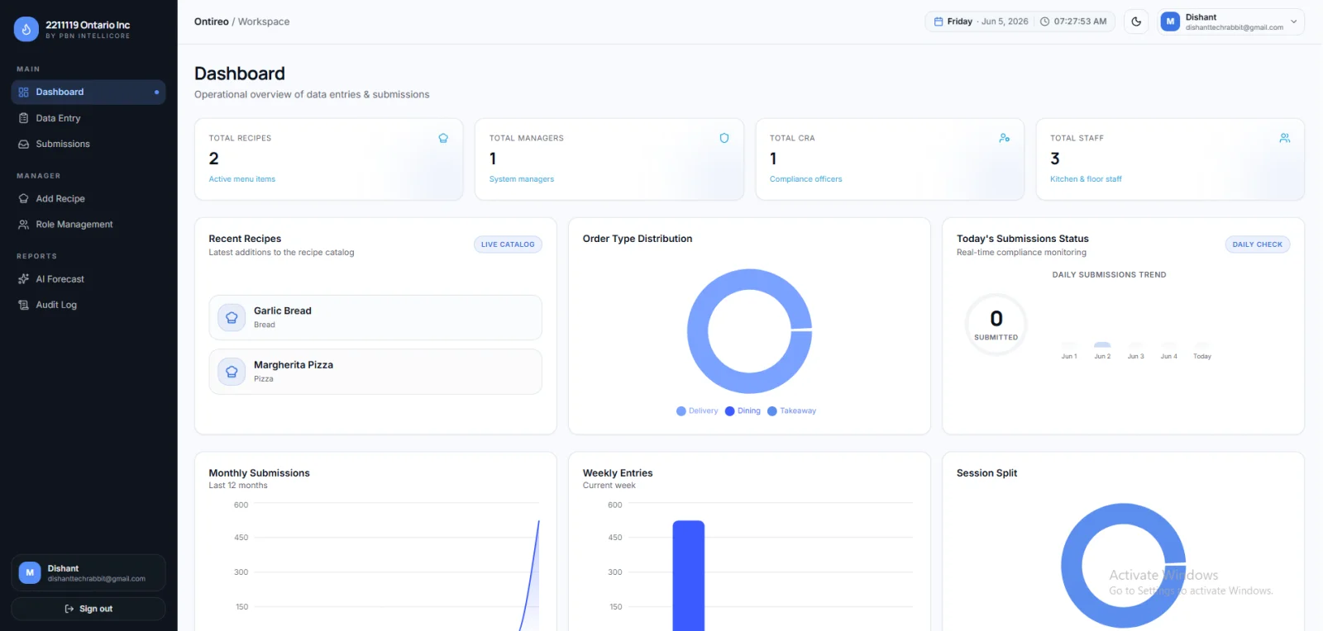
Task: Click the Dashboard grid icon
Action: click(x=23, y=93)
